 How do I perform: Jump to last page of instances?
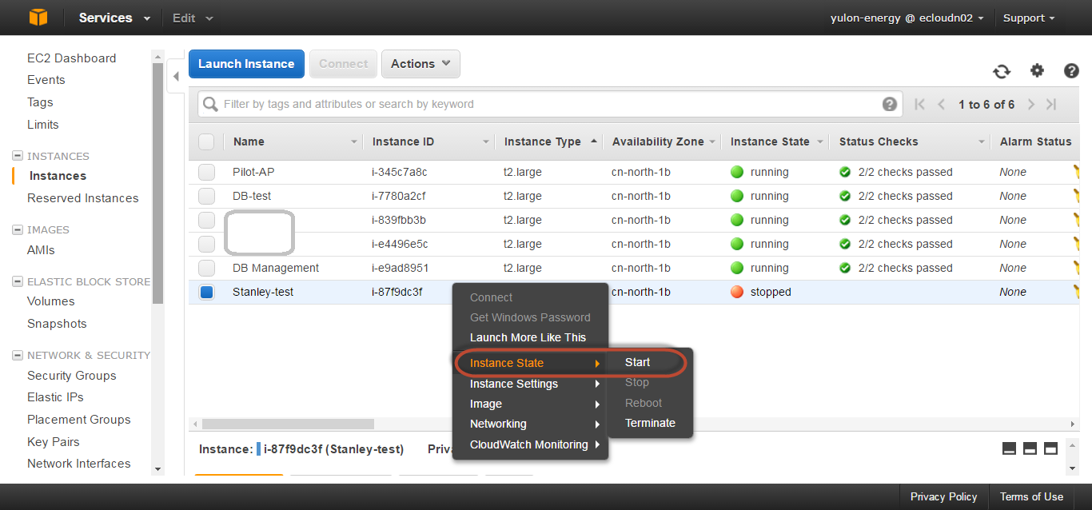tap(1051, 105)
